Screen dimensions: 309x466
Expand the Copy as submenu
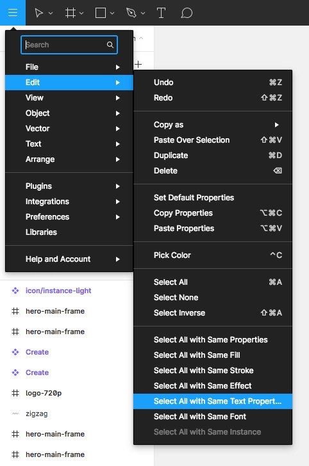pos(213,125)
